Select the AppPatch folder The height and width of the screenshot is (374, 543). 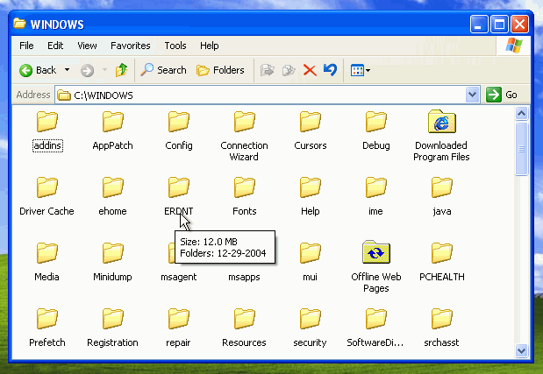point(113,131)
